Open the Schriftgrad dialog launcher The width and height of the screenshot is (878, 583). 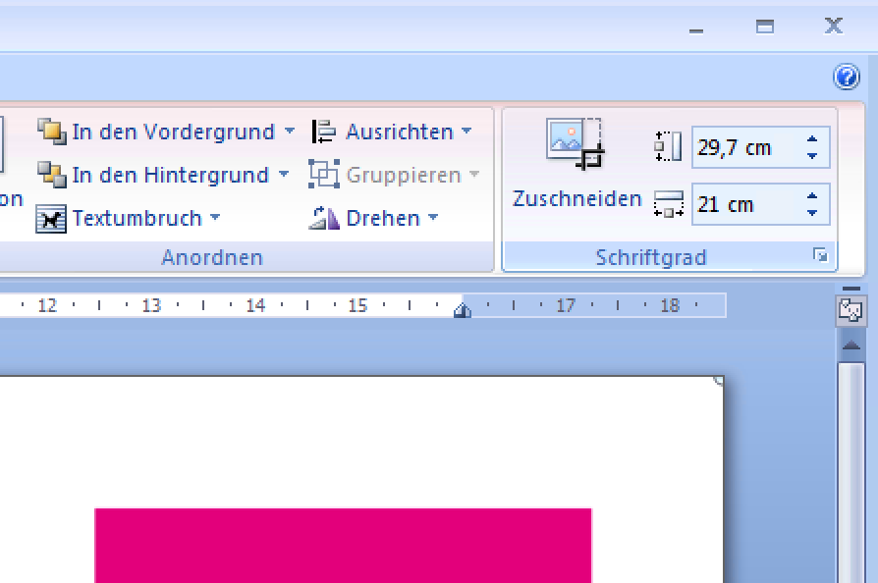click(820, 256)
